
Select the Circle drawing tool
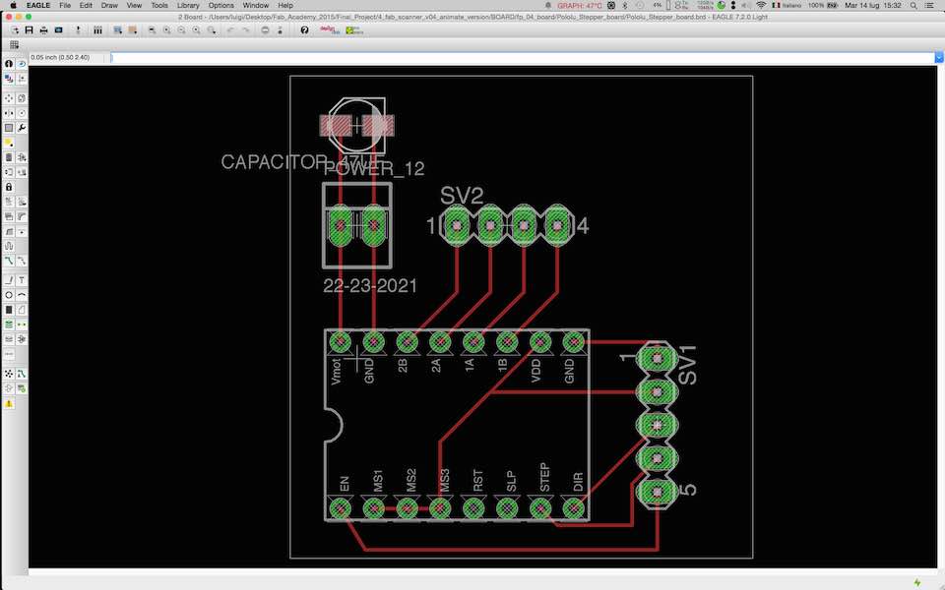pos(9,295)
